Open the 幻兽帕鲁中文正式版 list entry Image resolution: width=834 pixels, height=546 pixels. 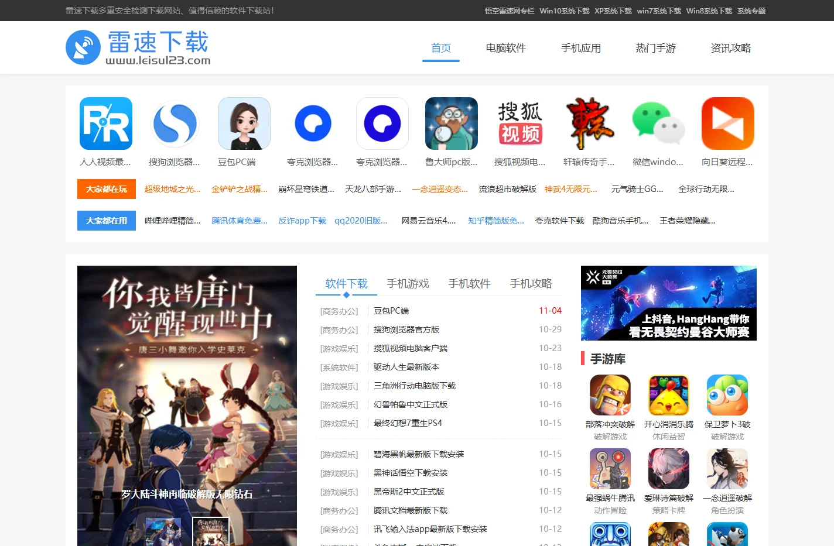tap(411, 404)
